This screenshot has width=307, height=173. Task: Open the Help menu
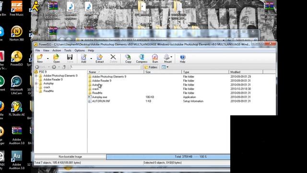91,50
